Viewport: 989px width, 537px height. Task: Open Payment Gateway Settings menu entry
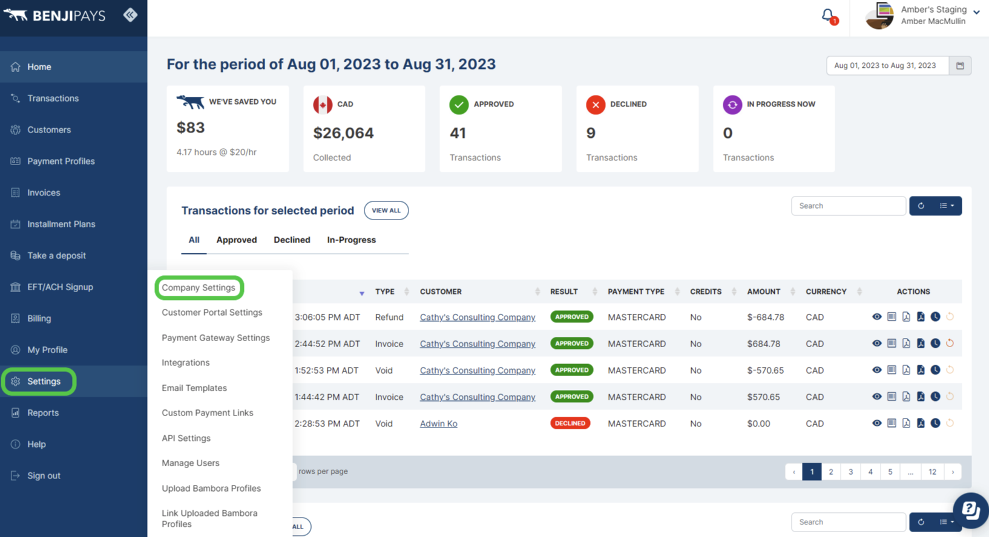tap(215, 337)
